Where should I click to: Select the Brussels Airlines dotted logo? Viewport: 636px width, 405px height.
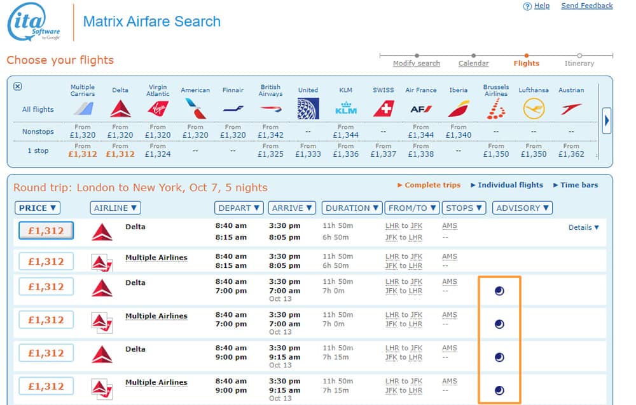pyautogui.click(x=496, y=109)
